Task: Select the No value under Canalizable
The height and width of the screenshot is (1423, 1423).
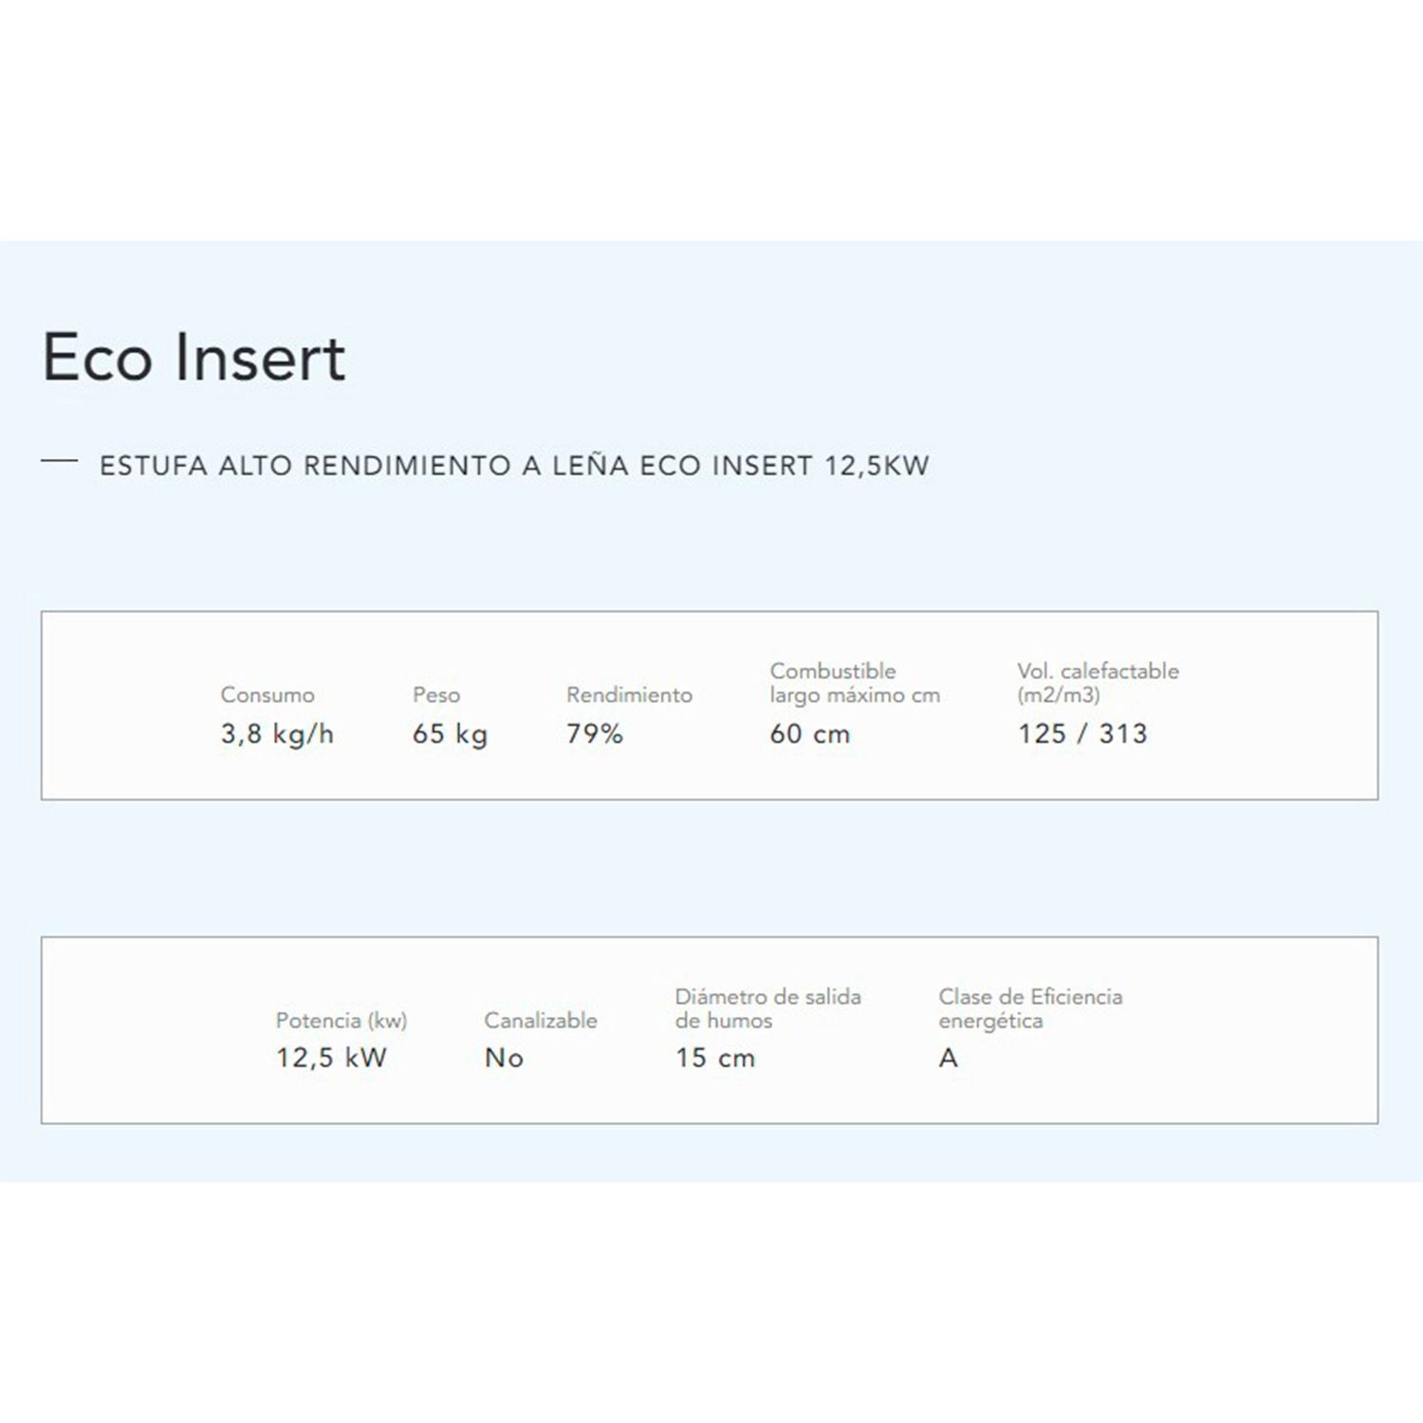Action: coord(504,1058)
